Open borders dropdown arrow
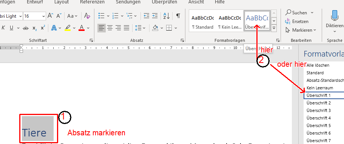 [x=176, y=28]
